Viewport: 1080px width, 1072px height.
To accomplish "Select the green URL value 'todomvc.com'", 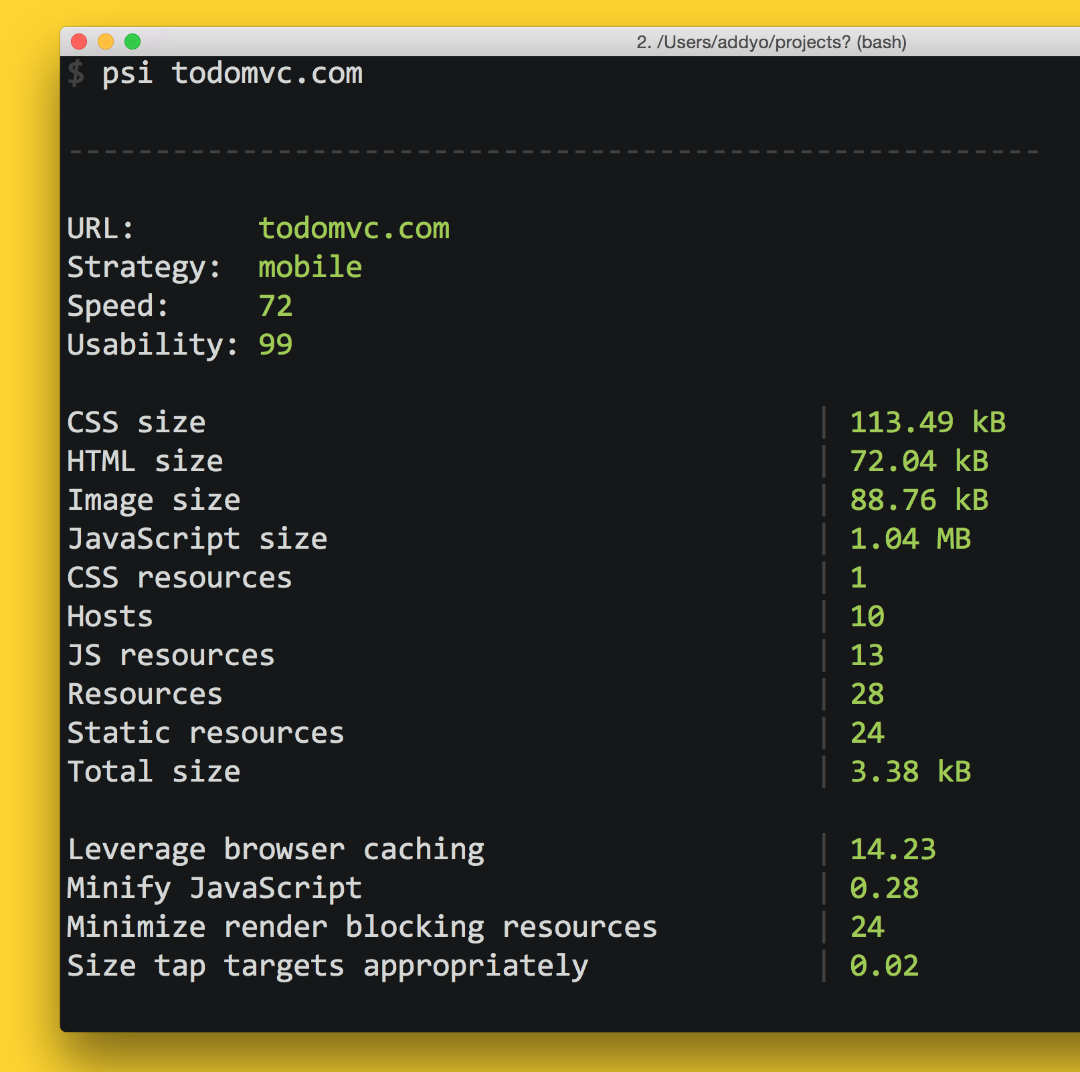I will point(354,229).
